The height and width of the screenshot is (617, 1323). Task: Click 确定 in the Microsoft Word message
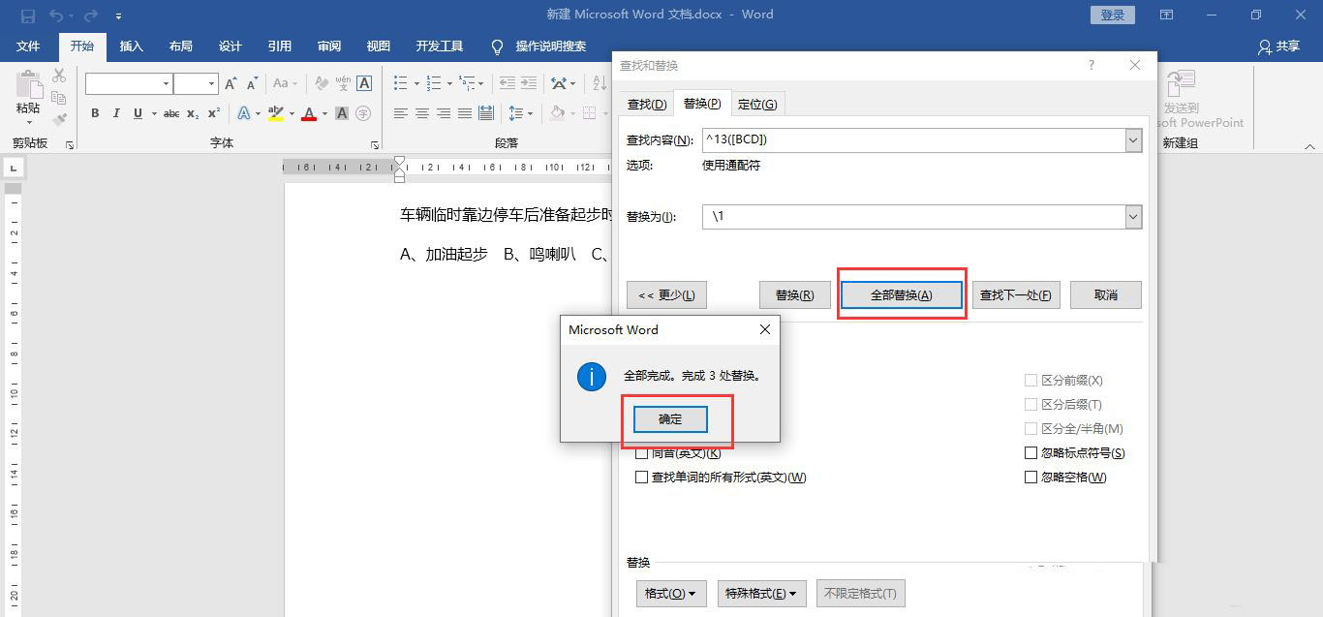670,419
